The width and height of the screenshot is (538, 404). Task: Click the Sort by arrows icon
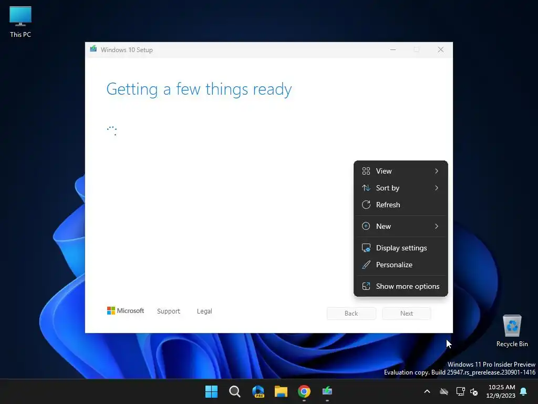point(366,188)
